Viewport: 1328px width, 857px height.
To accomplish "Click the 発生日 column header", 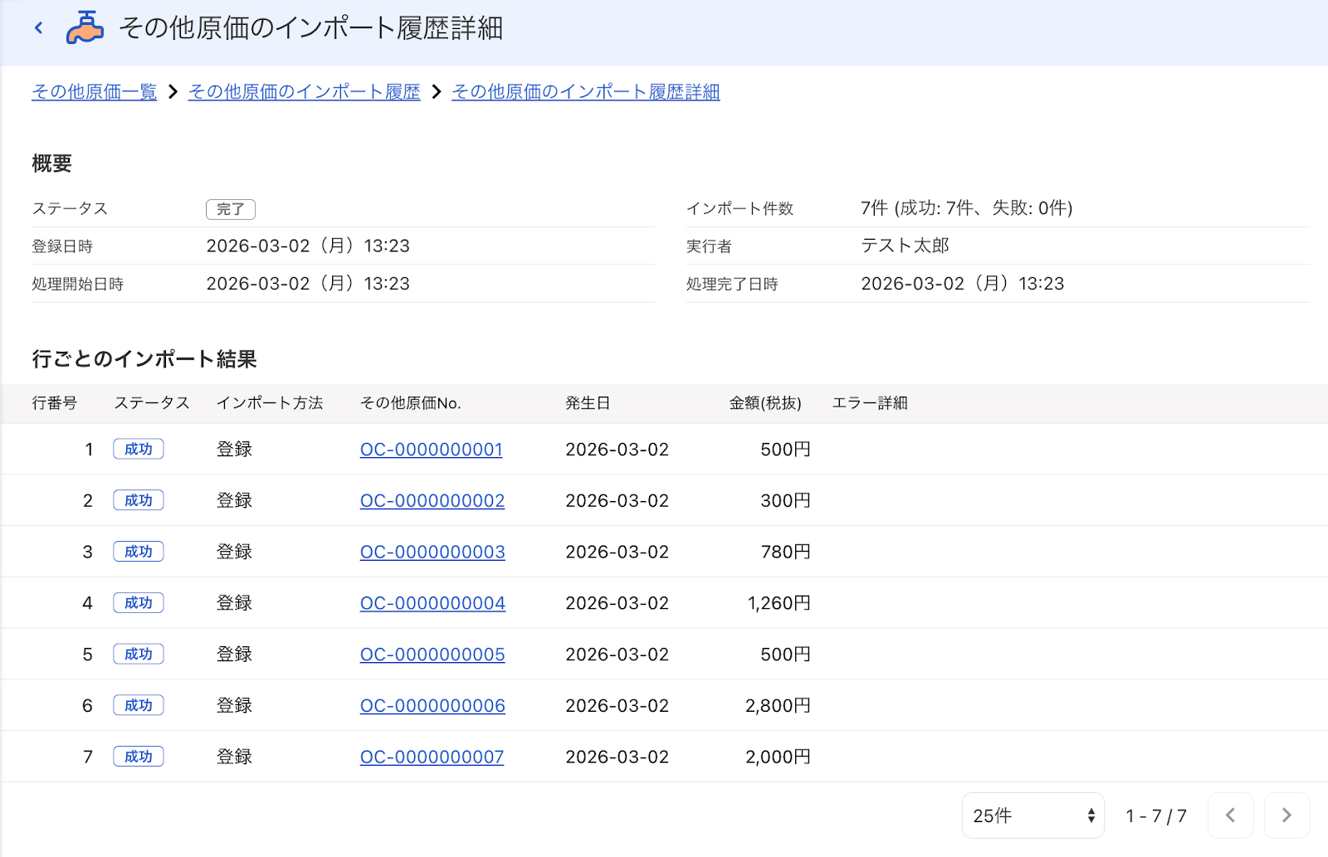I will (588, 403).
